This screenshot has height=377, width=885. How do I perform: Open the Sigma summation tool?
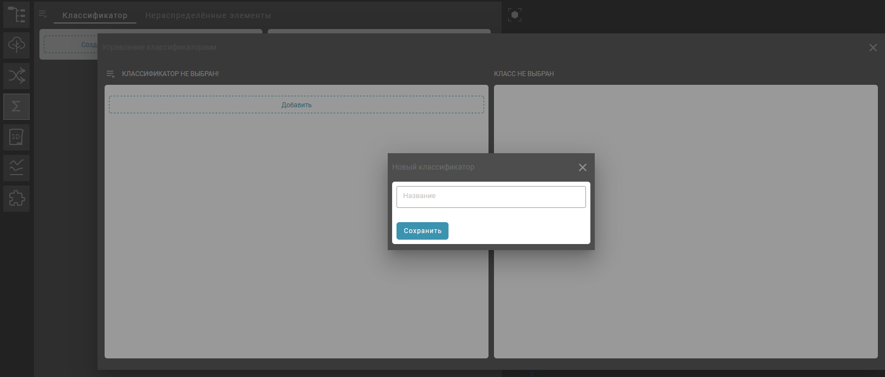click(16, 106)
